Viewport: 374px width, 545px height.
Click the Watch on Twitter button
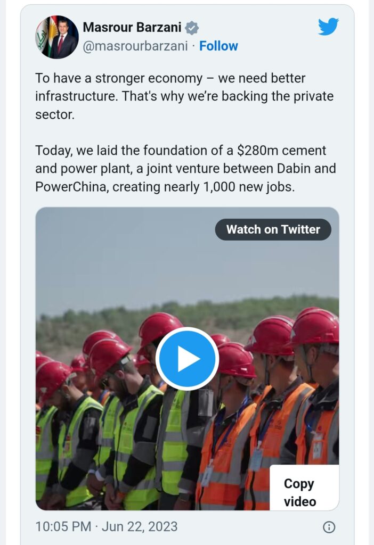273,229
